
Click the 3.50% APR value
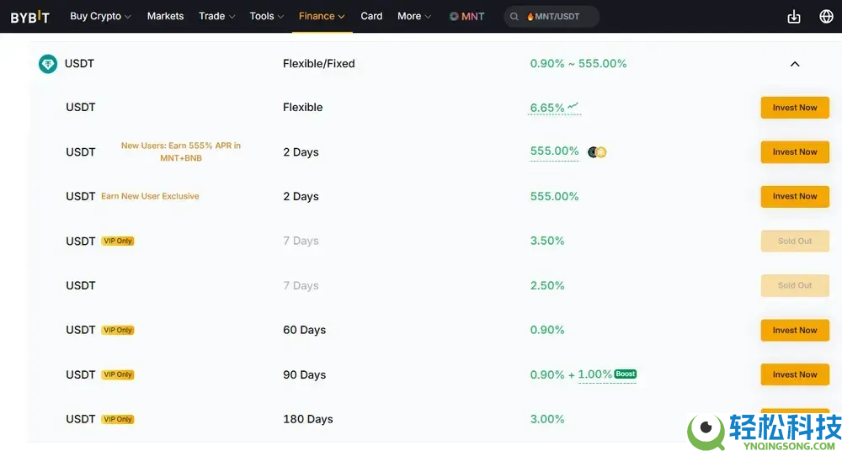(x=547, y=241)
